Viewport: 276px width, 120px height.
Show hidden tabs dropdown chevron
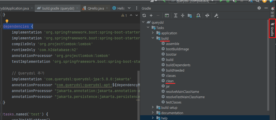[129, 8]
